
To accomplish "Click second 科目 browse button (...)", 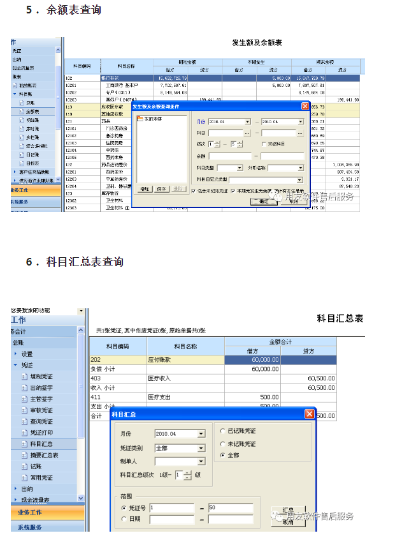I will 300,133.
